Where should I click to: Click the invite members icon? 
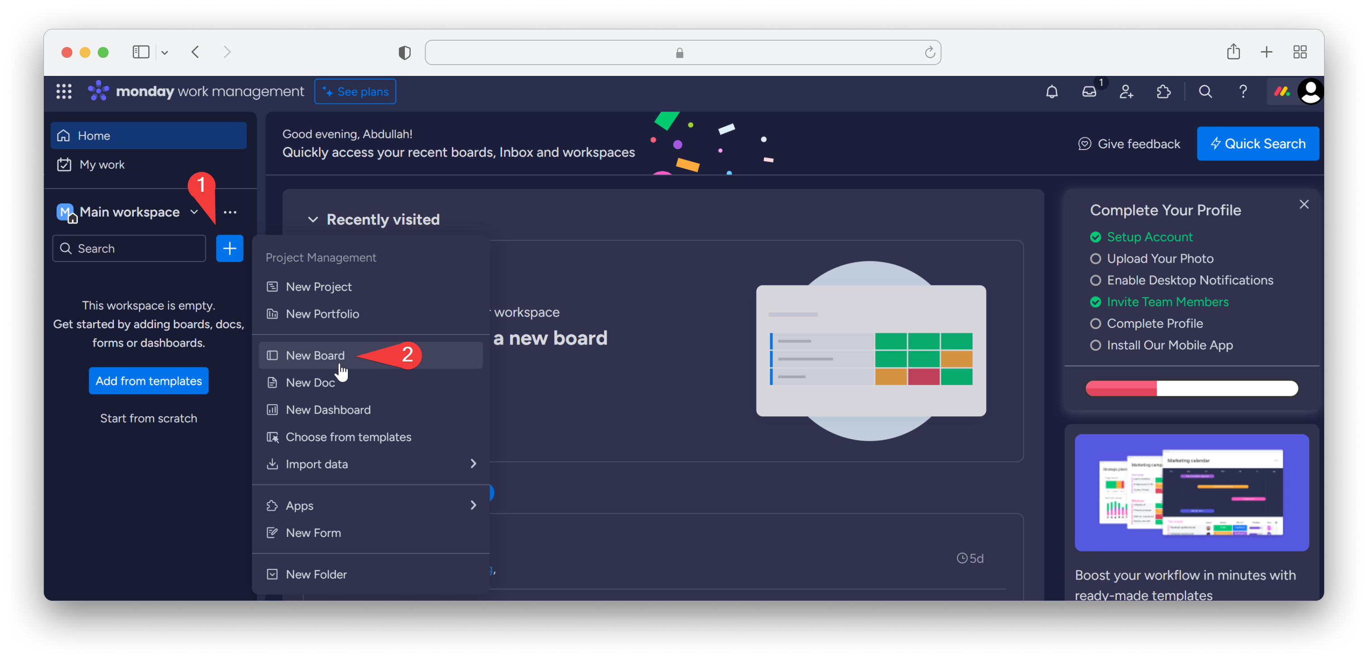tap(1126, 91)
